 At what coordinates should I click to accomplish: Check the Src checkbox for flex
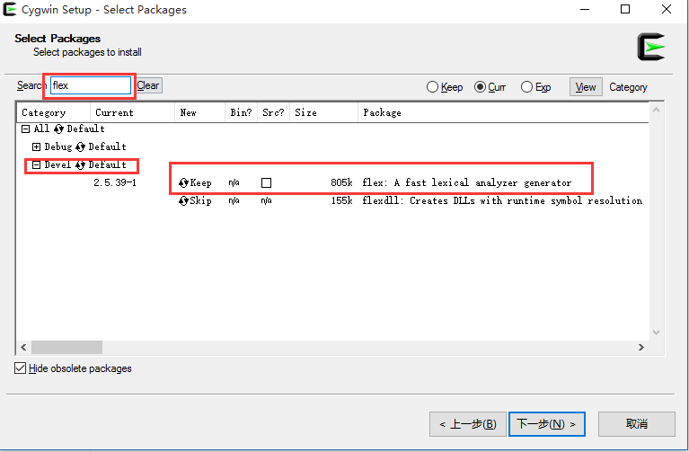(x=266, y=183)
